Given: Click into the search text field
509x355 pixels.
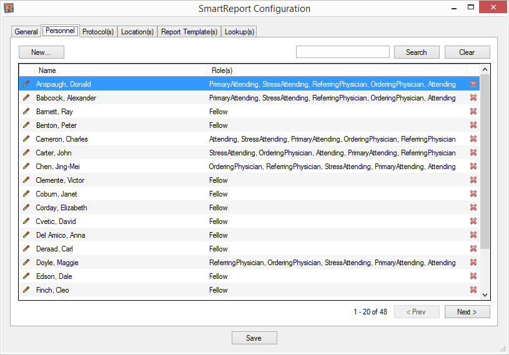Looking at the screenshot, I should 342,52.
